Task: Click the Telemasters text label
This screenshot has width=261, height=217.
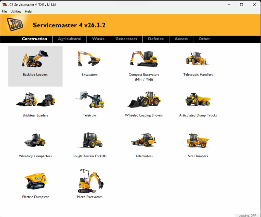Action: coord(144,156)
